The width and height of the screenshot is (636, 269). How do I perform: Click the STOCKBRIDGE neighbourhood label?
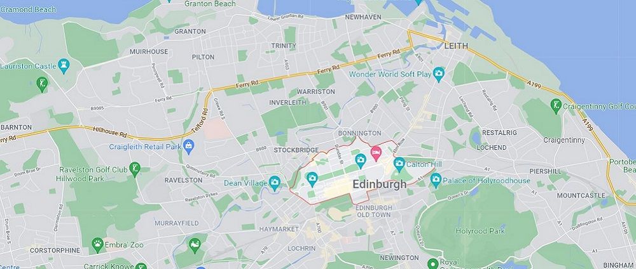[x=296, y=150]
